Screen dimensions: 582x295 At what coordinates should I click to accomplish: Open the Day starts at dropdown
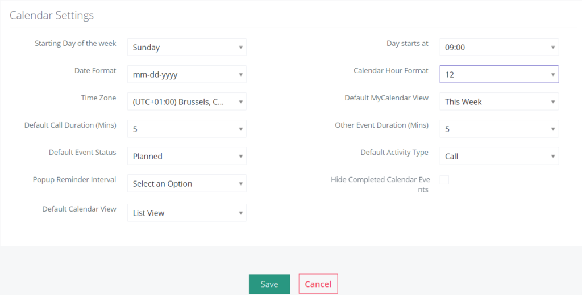tap(499, 47)
